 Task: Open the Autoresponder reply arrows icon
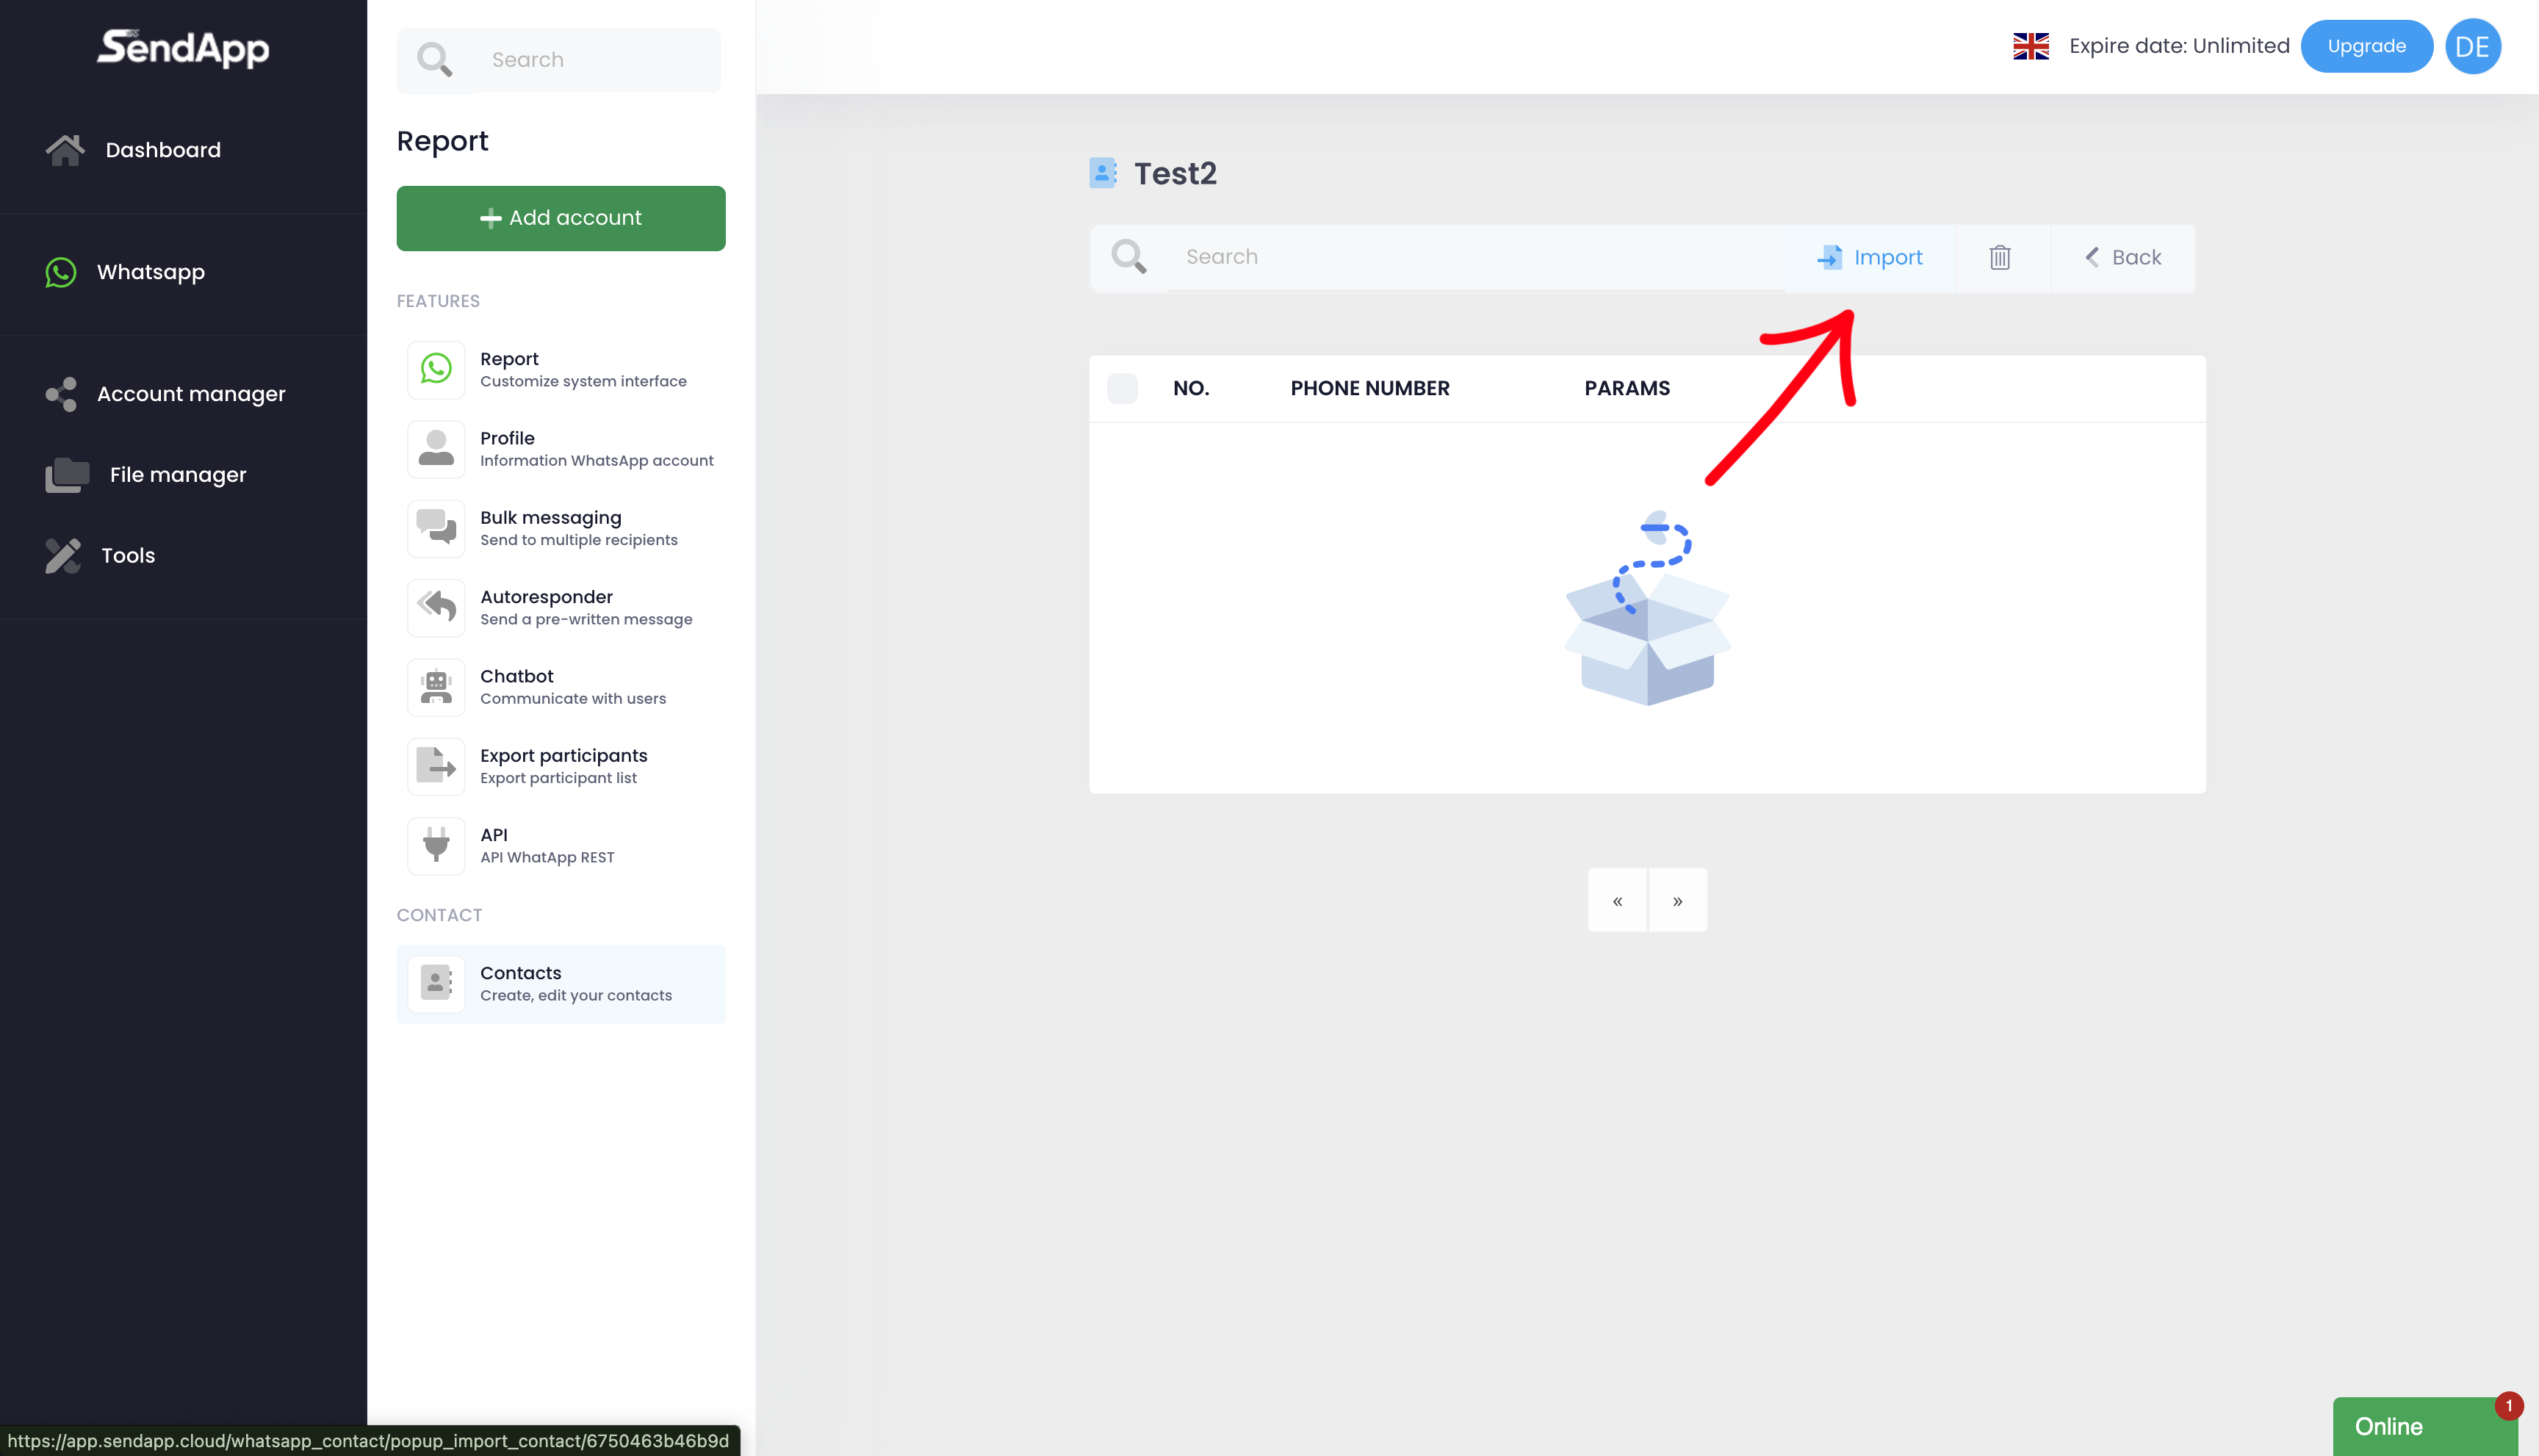[436, 607]
